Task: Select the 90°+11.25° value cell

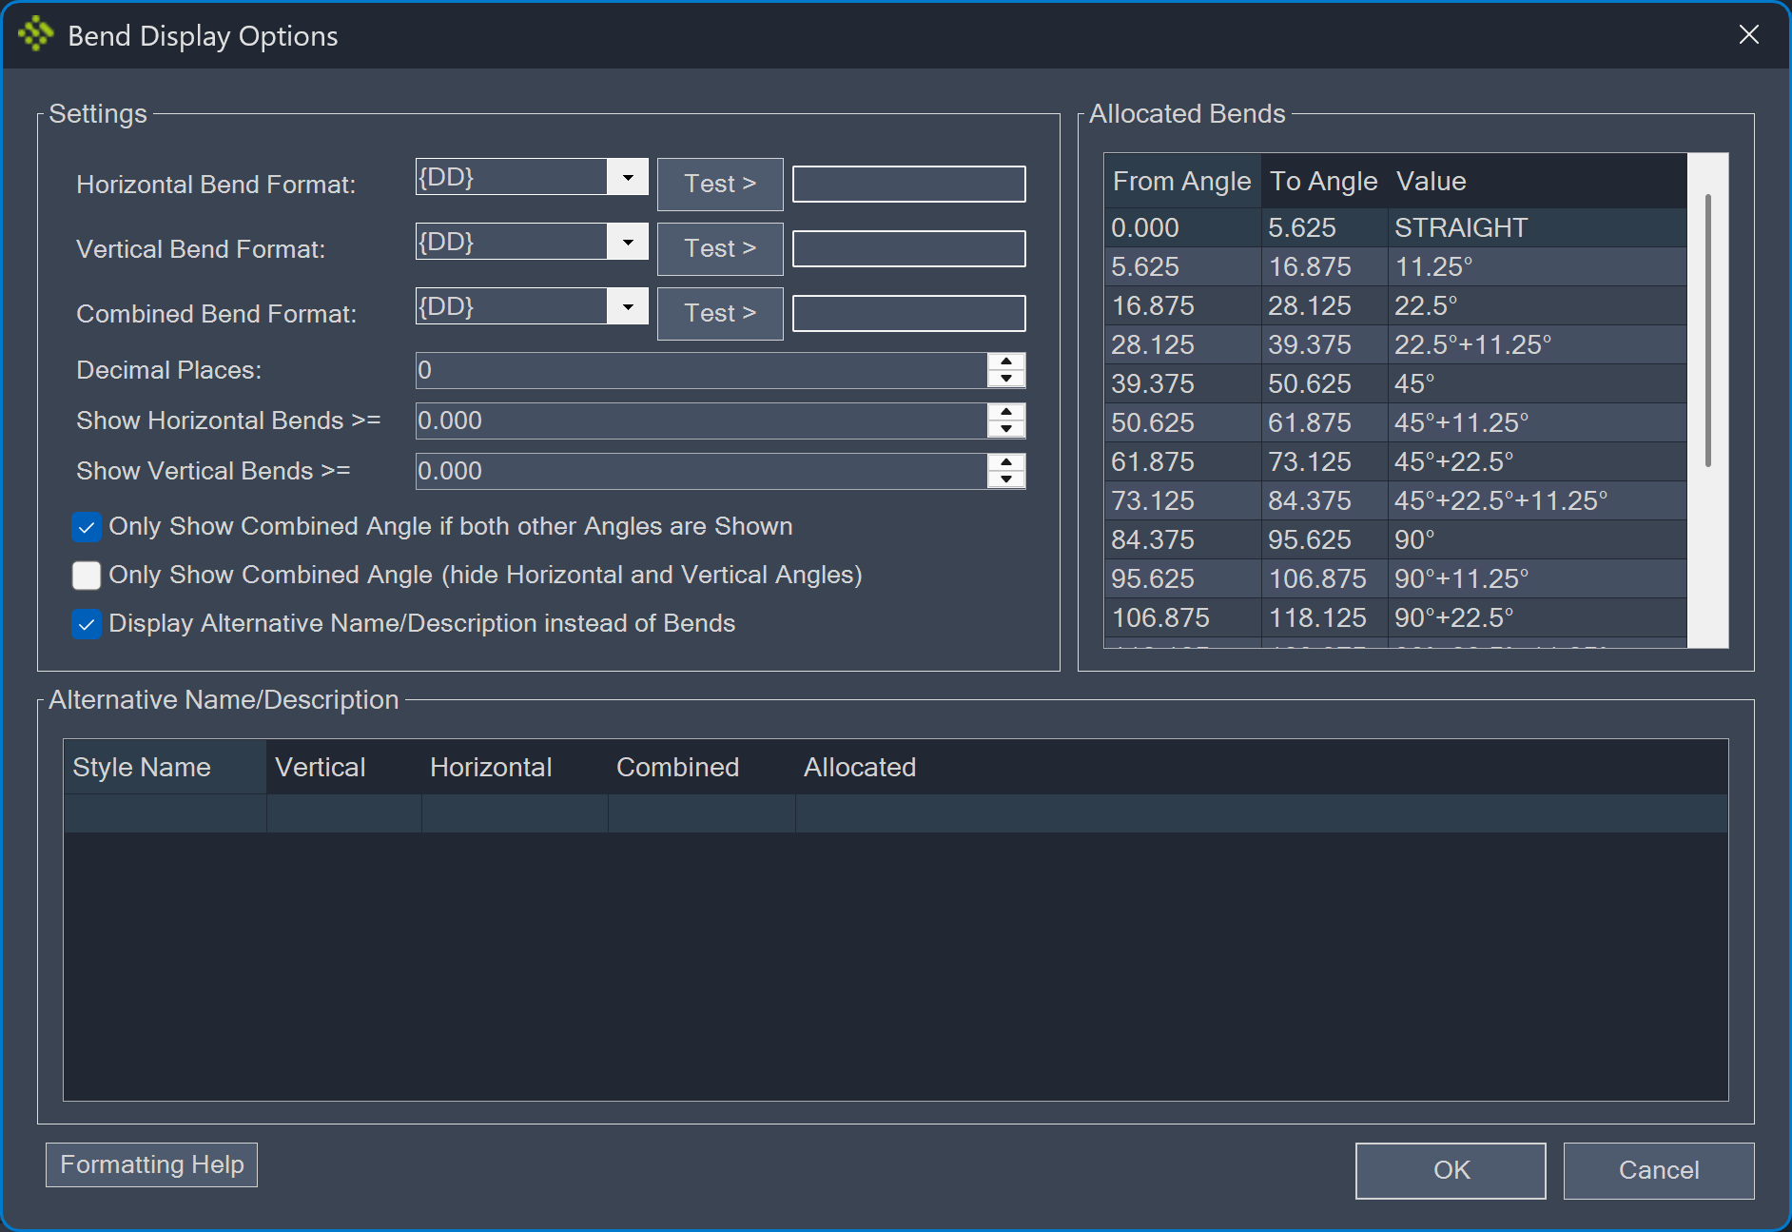Action: [1537, 579]
